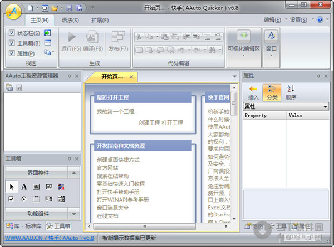
Task: Select the group box control icon in 工具箱
Action: tap(36, 199)
